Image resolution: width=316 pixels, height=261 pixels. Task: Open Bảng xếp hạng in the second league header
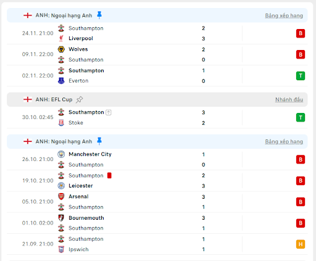tap(284, 141)
